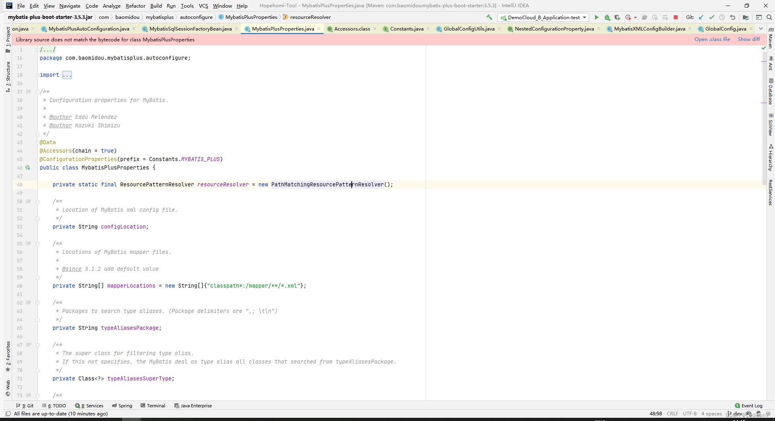
Task: Close the MybatisPlusProperties.java tab
Action: [319, 29]
